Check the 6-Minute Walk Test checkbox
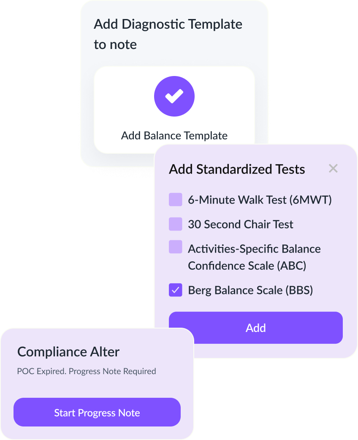This screenshot has height=440, width=358. [x=176, y=199]
